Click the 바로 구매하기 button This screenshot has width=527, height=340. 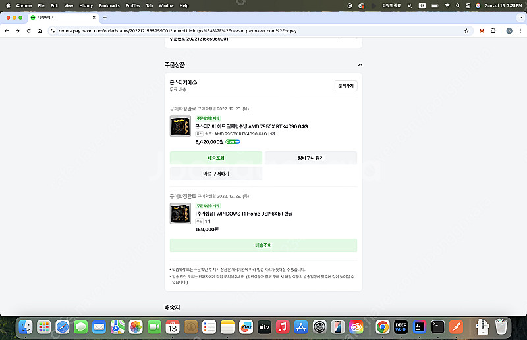pyautogui.click(x=216, y=174)
